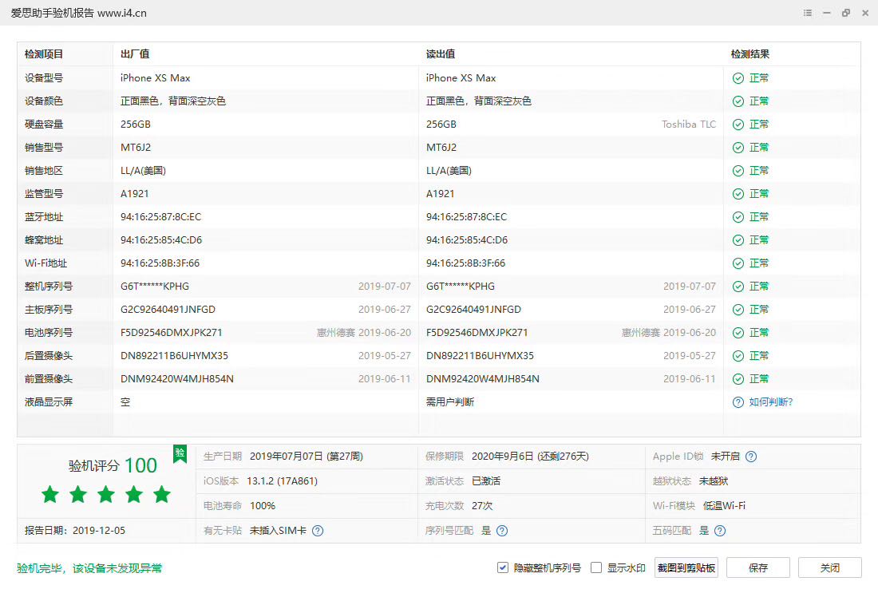Image resolution: width=878 pixels, height=597 pixels.
Task: Select the Toshiba TLC label in 硬盘容量 row
Action: click(x=689, y=125)
